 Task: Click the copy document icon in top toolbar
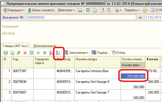pyautogui.click(x=94, y=10)
